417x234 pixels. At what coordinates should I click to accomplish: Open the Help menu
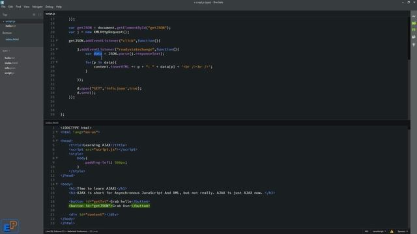coord(59,6)
